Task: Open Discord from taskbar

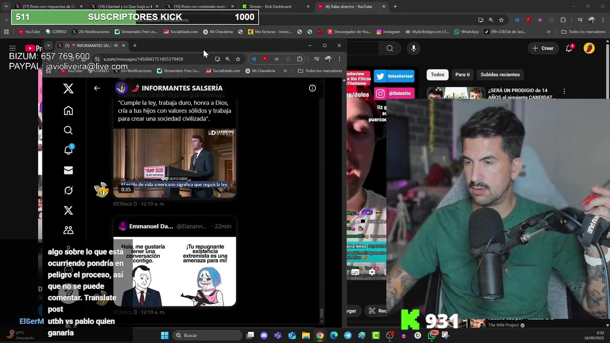Action: tap(264, 335)
